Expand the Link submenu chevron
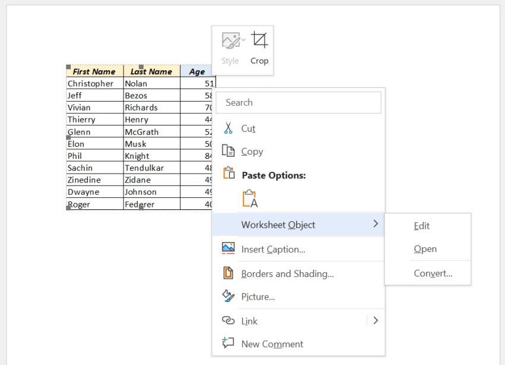505x365 pixels. 375,320
